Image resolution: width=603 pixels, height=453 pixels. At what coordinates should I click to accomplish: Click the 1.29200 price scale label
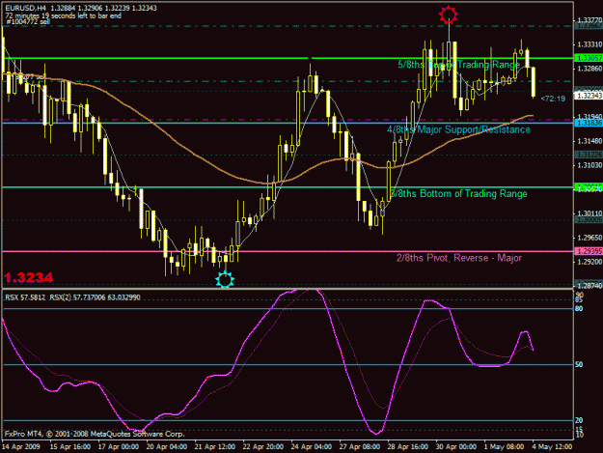click(x=589, y=262)
